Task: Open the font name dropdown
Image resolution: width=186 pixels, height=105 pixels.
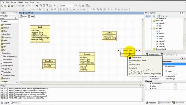Action: coord(23,9)
